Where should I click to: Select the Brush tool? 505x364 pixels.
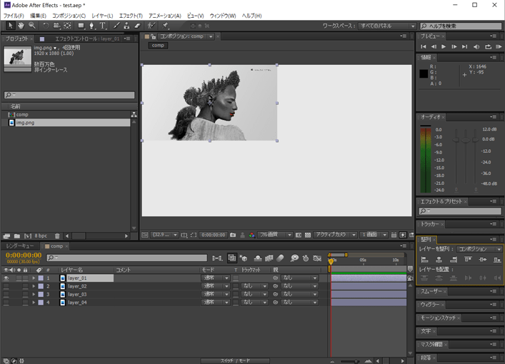point(116,26)
